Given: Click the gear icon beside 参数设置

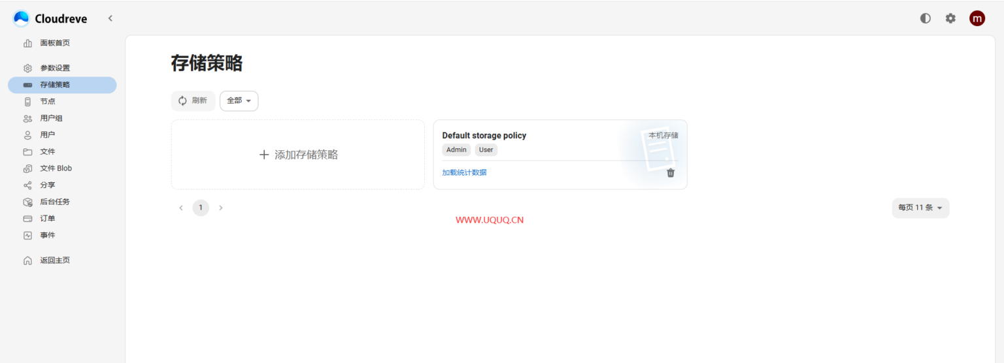Looking at the screenshot, I should tap(27, 68).
